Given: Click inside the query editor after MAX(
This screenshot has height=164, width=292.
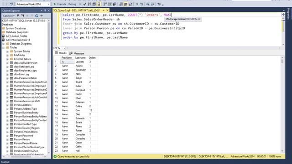Looking at the screenshot, I should (172, 15).
